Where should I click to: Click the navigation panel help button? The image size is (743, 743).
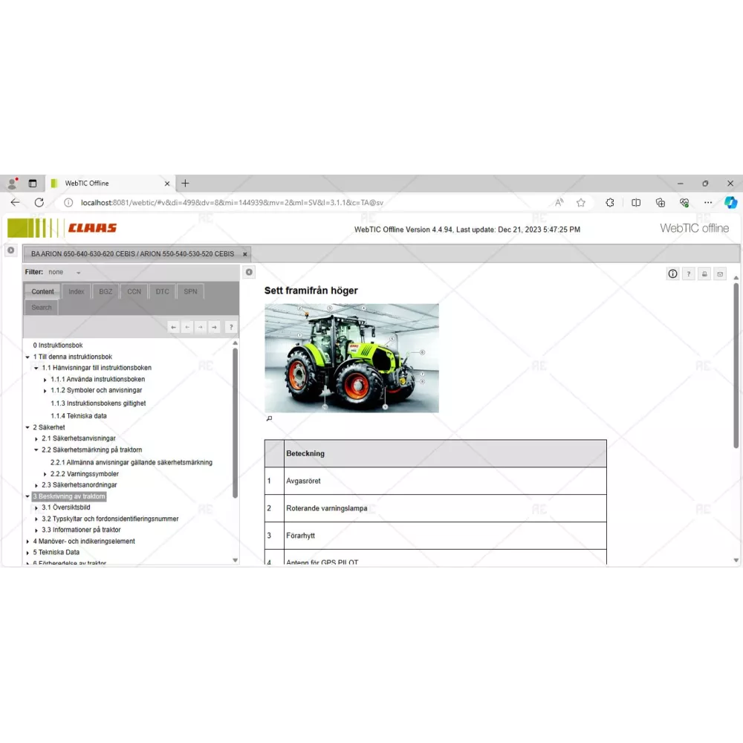click(x=231, y=327)
